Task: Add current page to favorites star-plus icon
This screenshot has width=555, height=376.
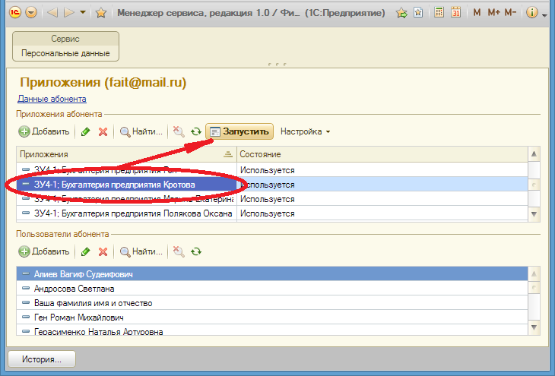Action: pos(401,13)
